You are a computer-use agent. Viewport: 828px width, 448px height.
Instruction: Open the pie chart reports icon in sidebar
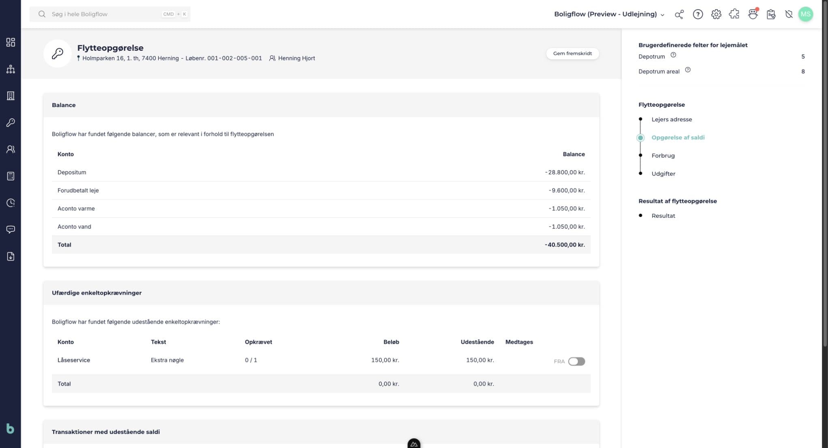tap(11, 203)
